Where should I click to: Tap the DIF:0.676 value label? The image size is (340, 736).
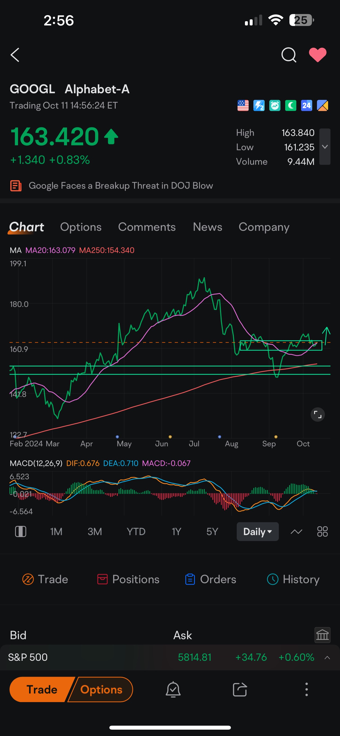pos(83,463)
